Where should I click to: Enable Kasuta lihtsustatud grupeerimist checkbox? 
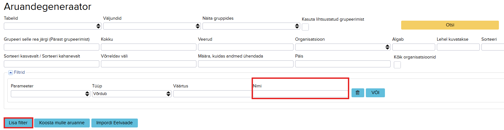tap(305, 27)
